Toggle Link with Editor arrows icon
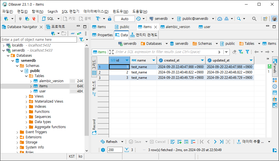This screenshot has height=161, width=279. point(79,33)
